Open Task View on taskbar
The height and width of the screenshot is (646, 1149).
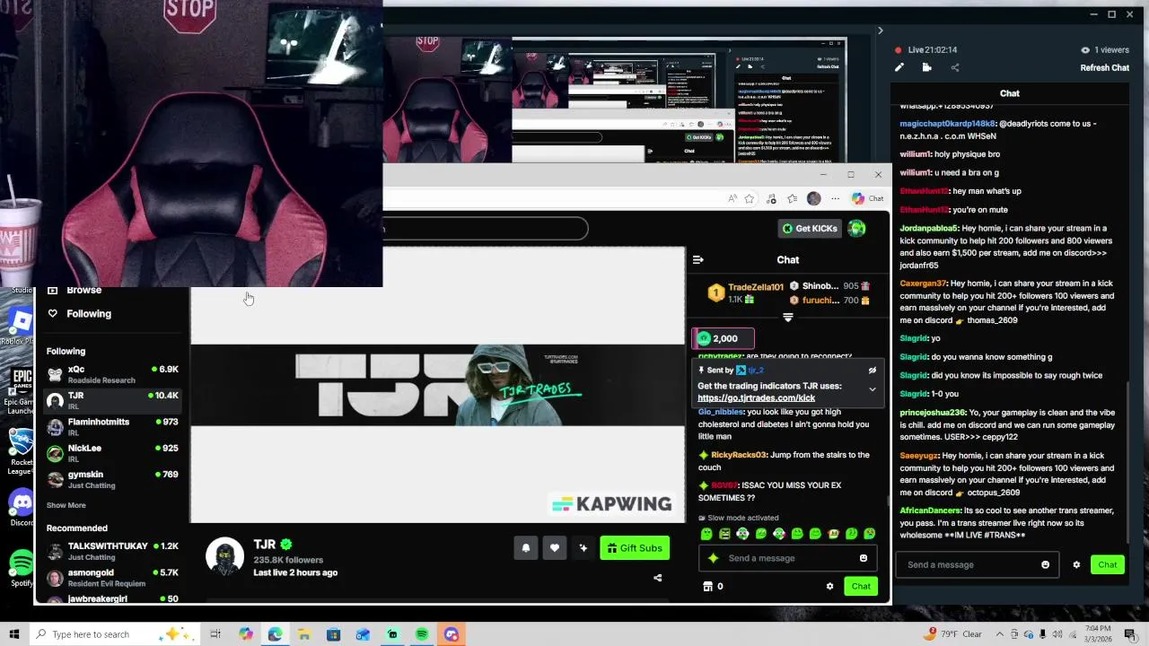(215, 634)
